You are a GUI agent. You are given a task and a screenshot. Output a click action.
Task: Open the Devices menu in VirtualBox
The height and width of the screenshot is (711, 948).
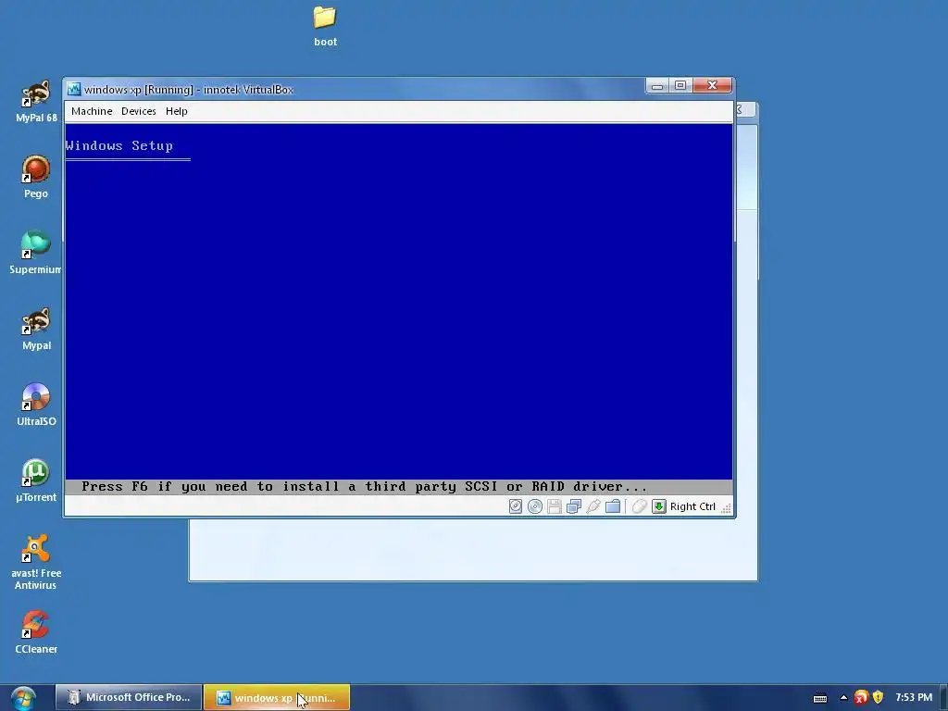139,111
